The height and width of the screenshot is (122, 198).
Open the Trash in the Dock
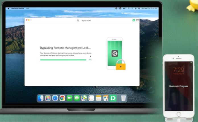click(x=123, y=98)
